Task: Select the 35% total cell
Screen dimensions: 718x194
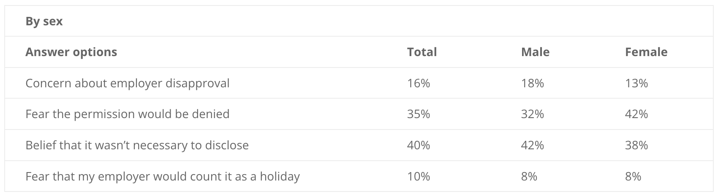Action: tap(419, 114)
